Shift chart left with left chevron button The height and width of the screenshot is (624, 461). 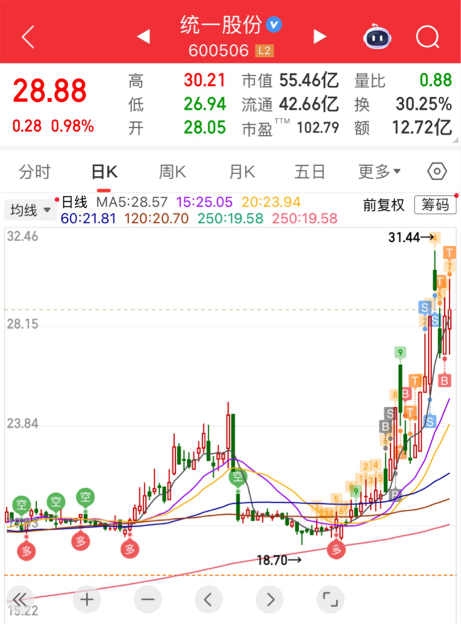[x=208, y=599]
